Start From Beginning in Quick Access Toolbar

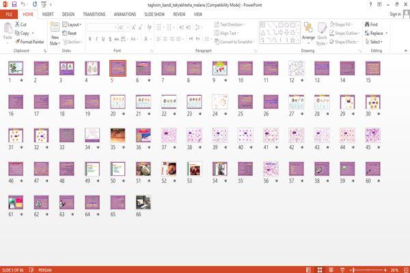44,5
